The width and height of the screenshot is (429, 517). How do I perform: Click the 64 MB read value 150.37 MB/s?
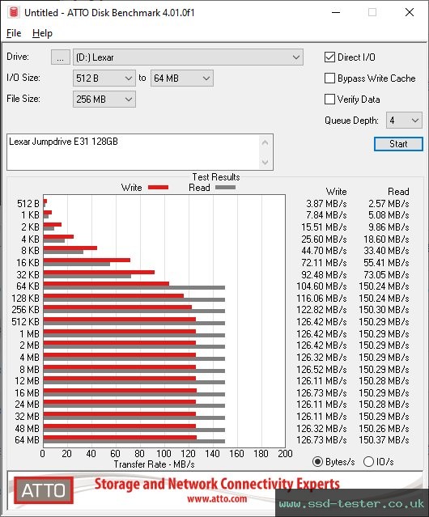pos(384,440)
